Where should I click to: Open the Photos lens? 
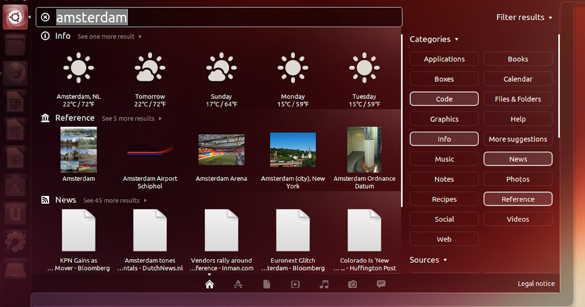(x=352, y=284)
